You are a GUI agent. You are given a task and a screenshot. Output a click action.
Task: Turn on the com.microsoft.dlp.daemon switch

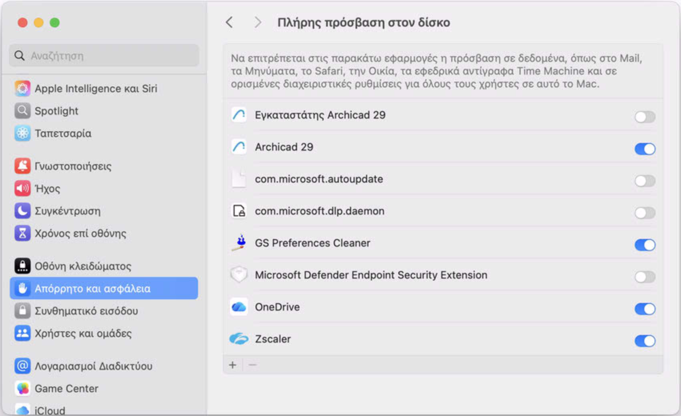645,213
